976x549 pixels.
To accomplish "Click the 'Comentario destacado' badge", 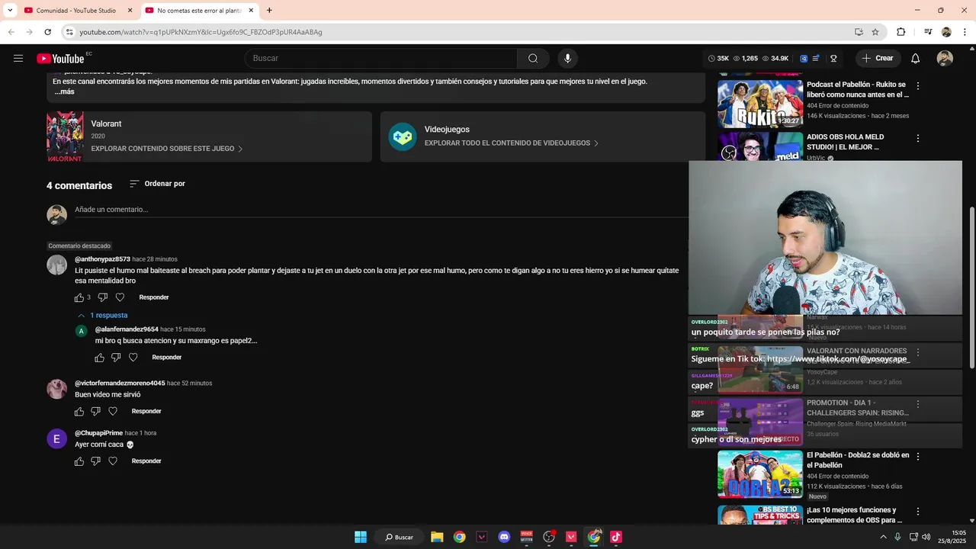I will point(79,246).
